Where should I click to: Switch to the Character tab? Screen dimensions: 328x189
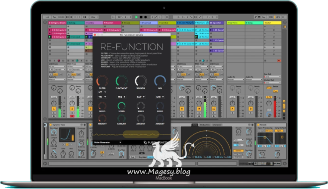pos(217,125)
